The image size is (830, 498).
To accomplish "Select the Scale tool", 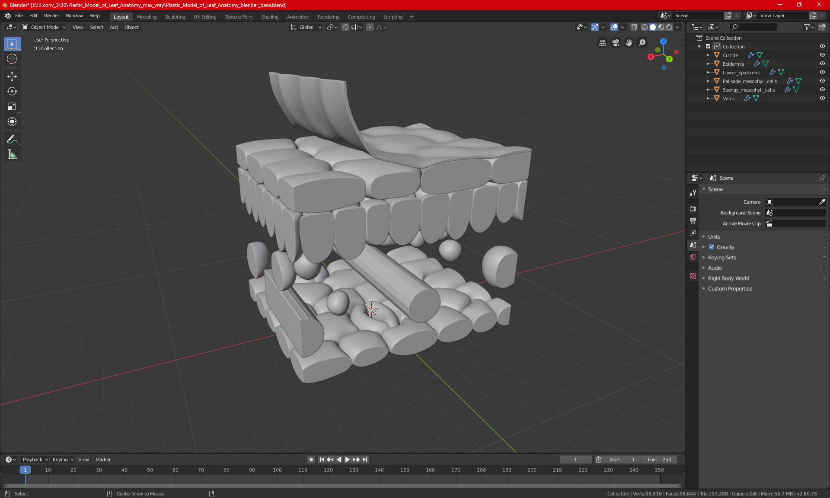I will 12,106.
